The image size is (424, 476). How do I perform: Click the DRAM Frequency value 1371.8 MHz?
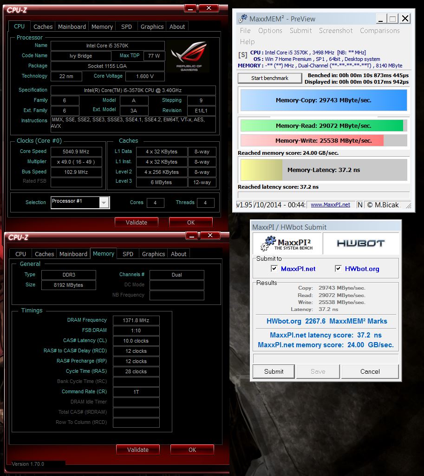136,320
